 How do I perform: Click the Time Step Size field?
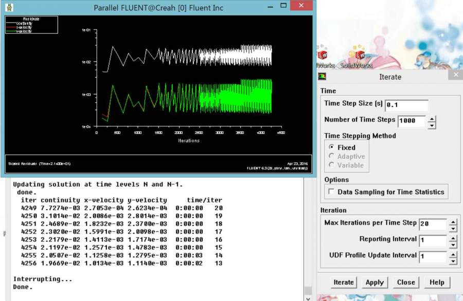[x=406, y=105]
